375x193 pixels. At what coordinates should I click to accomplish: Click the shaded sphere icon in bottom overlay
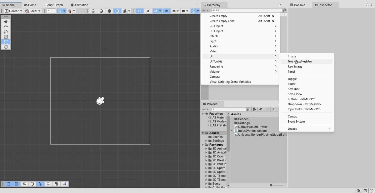tap(32, 184)
